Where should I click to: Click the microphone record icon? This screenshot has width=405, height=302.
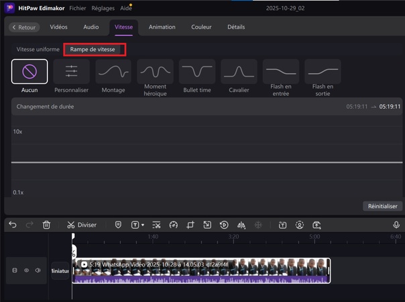(396, 225)
